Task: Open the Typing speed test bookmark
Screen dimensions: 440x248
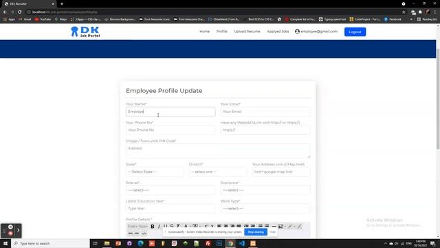Action: pyautogui.click(x=333, y=19)
